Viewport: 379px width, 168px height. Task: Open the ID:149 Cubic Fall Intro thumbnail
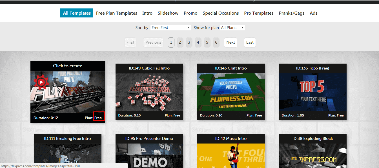tap(149, 92)
